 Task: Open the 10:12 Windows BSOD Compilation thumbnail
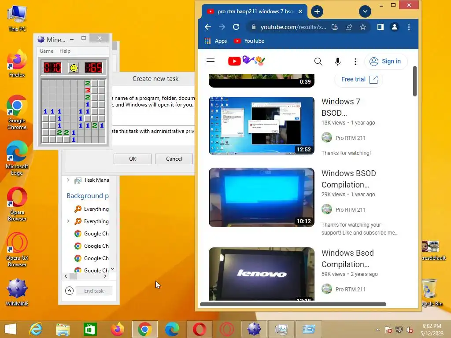pyautogui.click(x=262, y=197)
